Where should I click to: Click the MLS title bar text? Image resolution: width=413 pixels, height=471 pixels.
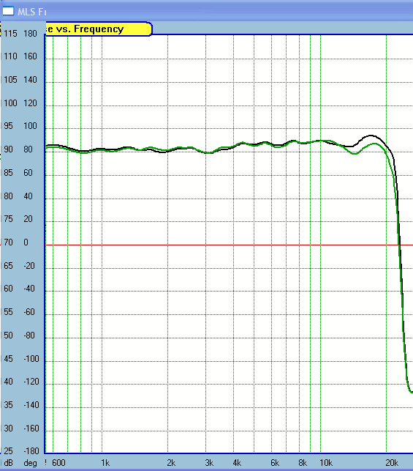(x=31, y=12)
